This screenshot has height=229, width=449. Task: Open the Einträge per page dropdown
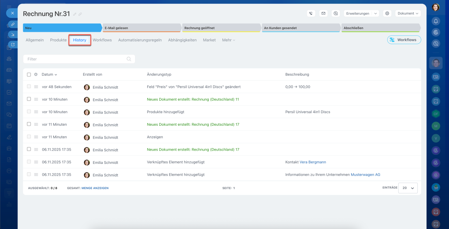(x=408, y=188)
